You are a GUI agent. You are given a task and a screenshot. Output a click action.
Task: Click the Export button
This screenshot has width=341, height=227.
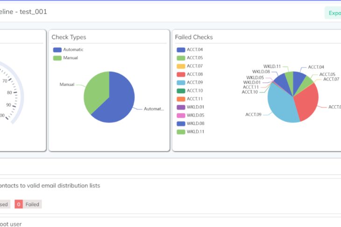tap(334, 13)
